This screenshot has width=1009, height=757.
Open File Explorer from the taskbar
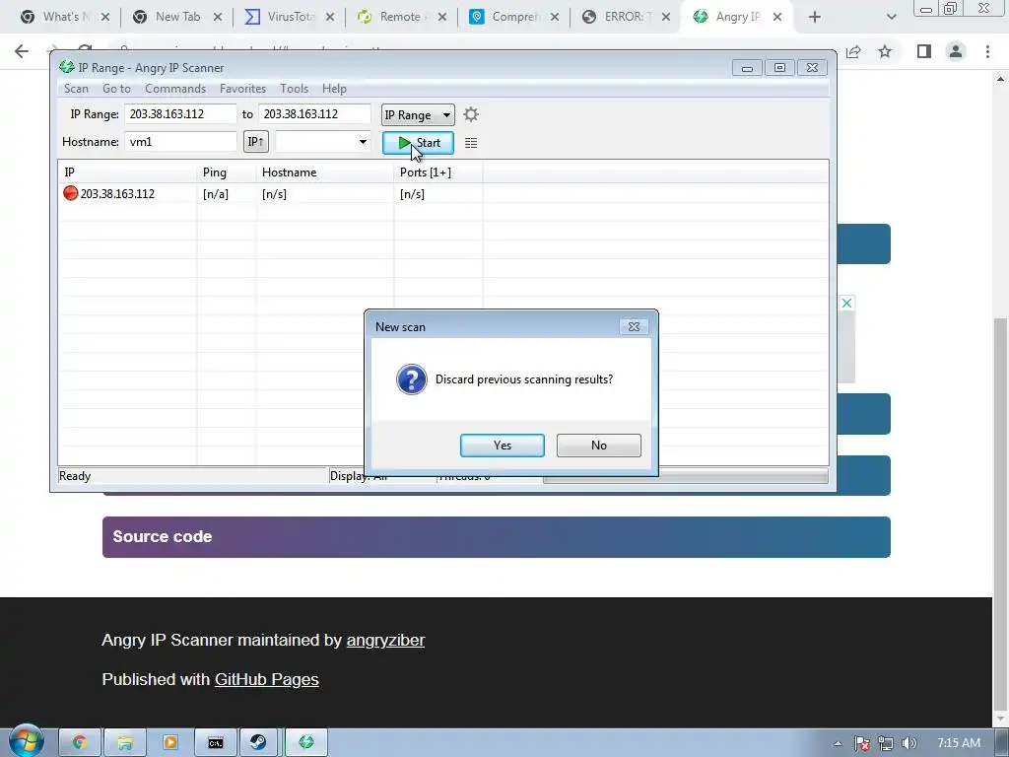click(125, 743)
